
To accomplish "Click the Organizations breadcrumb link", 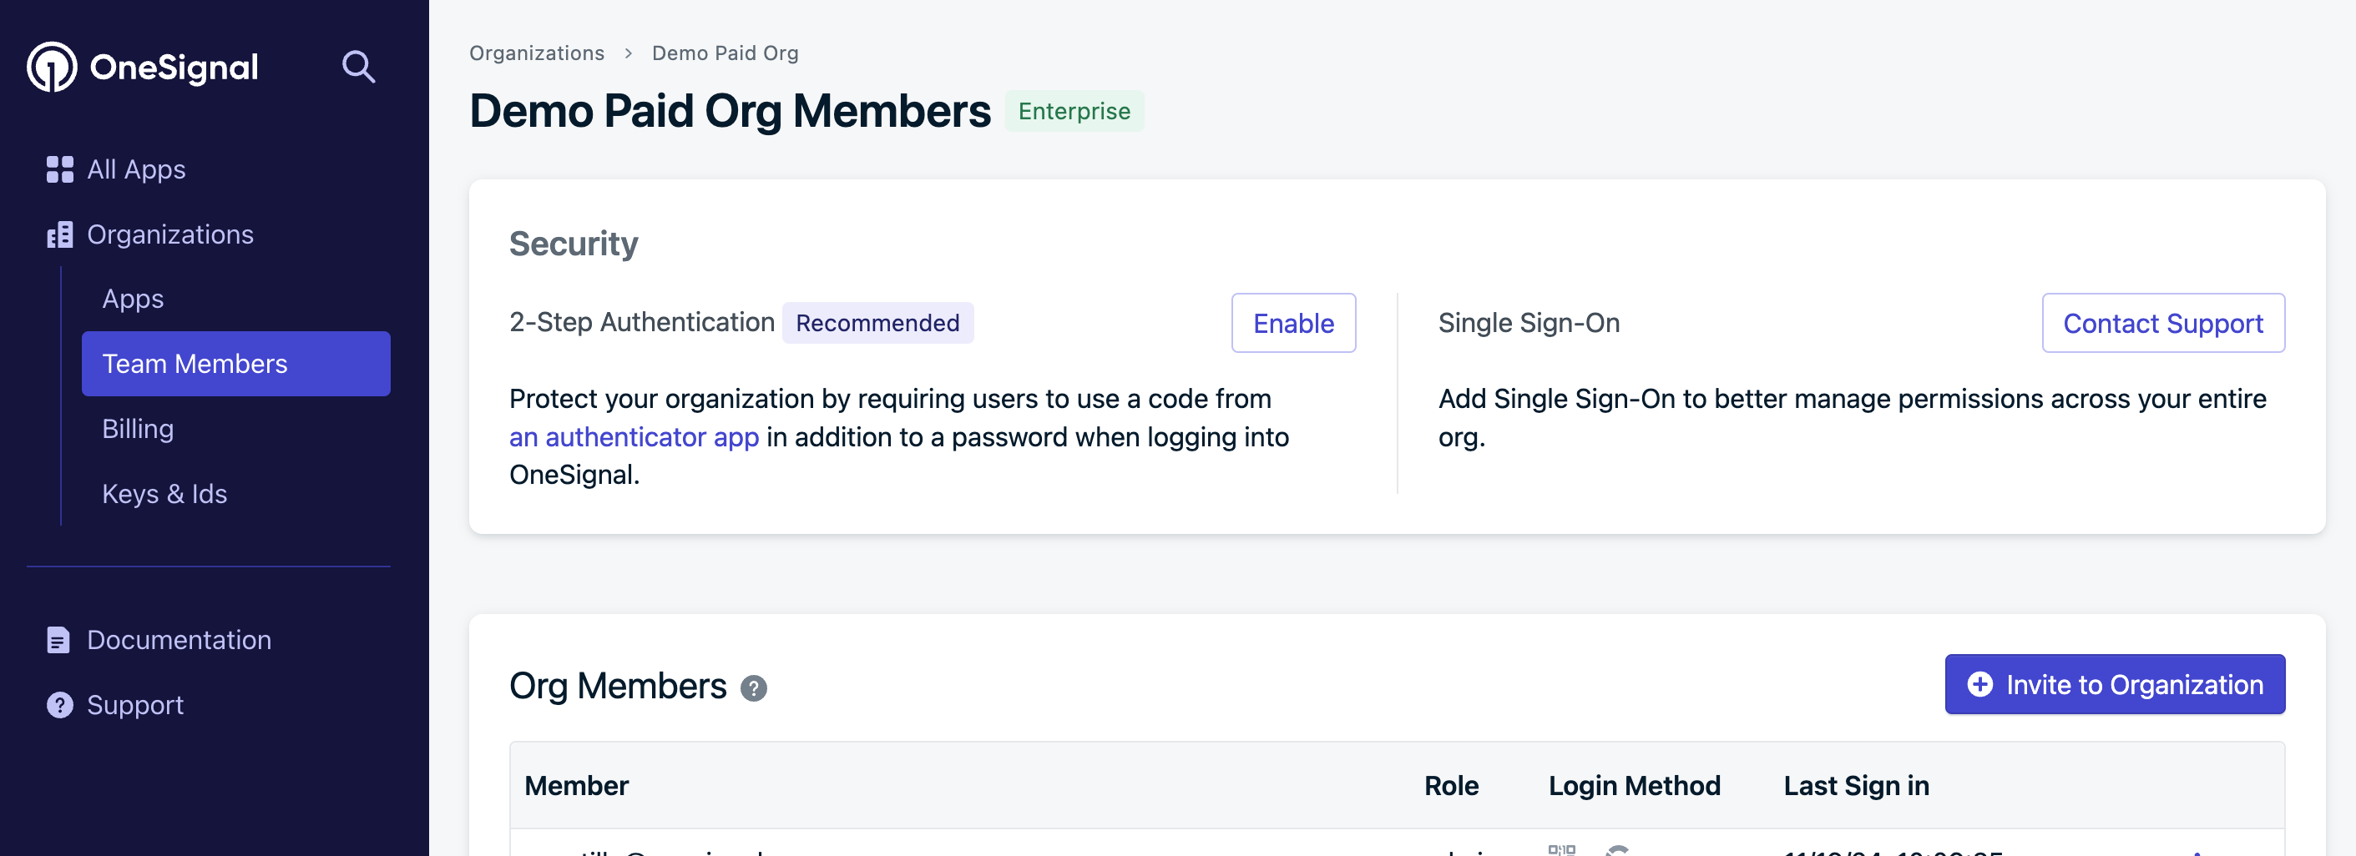I will coord(537,53).
